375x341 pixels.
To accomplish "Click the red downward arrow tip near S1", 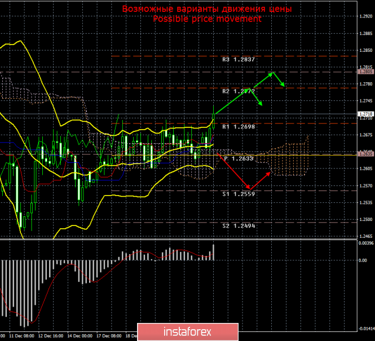I will [248, 188].
